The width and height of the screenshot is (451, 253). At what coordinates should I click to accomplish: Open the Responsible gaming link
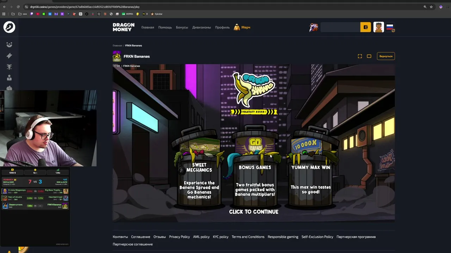tap(283, 237)
